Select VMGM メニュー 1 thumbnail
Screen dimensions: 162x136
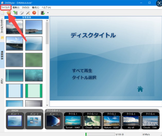click(15, 121)
